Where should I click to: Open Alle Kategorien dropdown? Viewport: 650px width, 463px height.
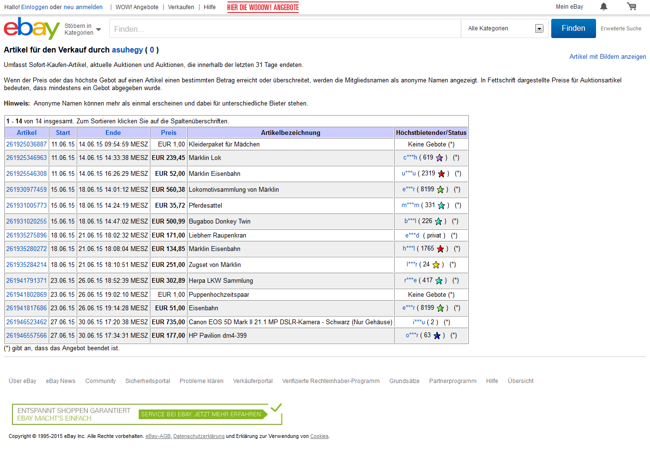tap(505, 28)
